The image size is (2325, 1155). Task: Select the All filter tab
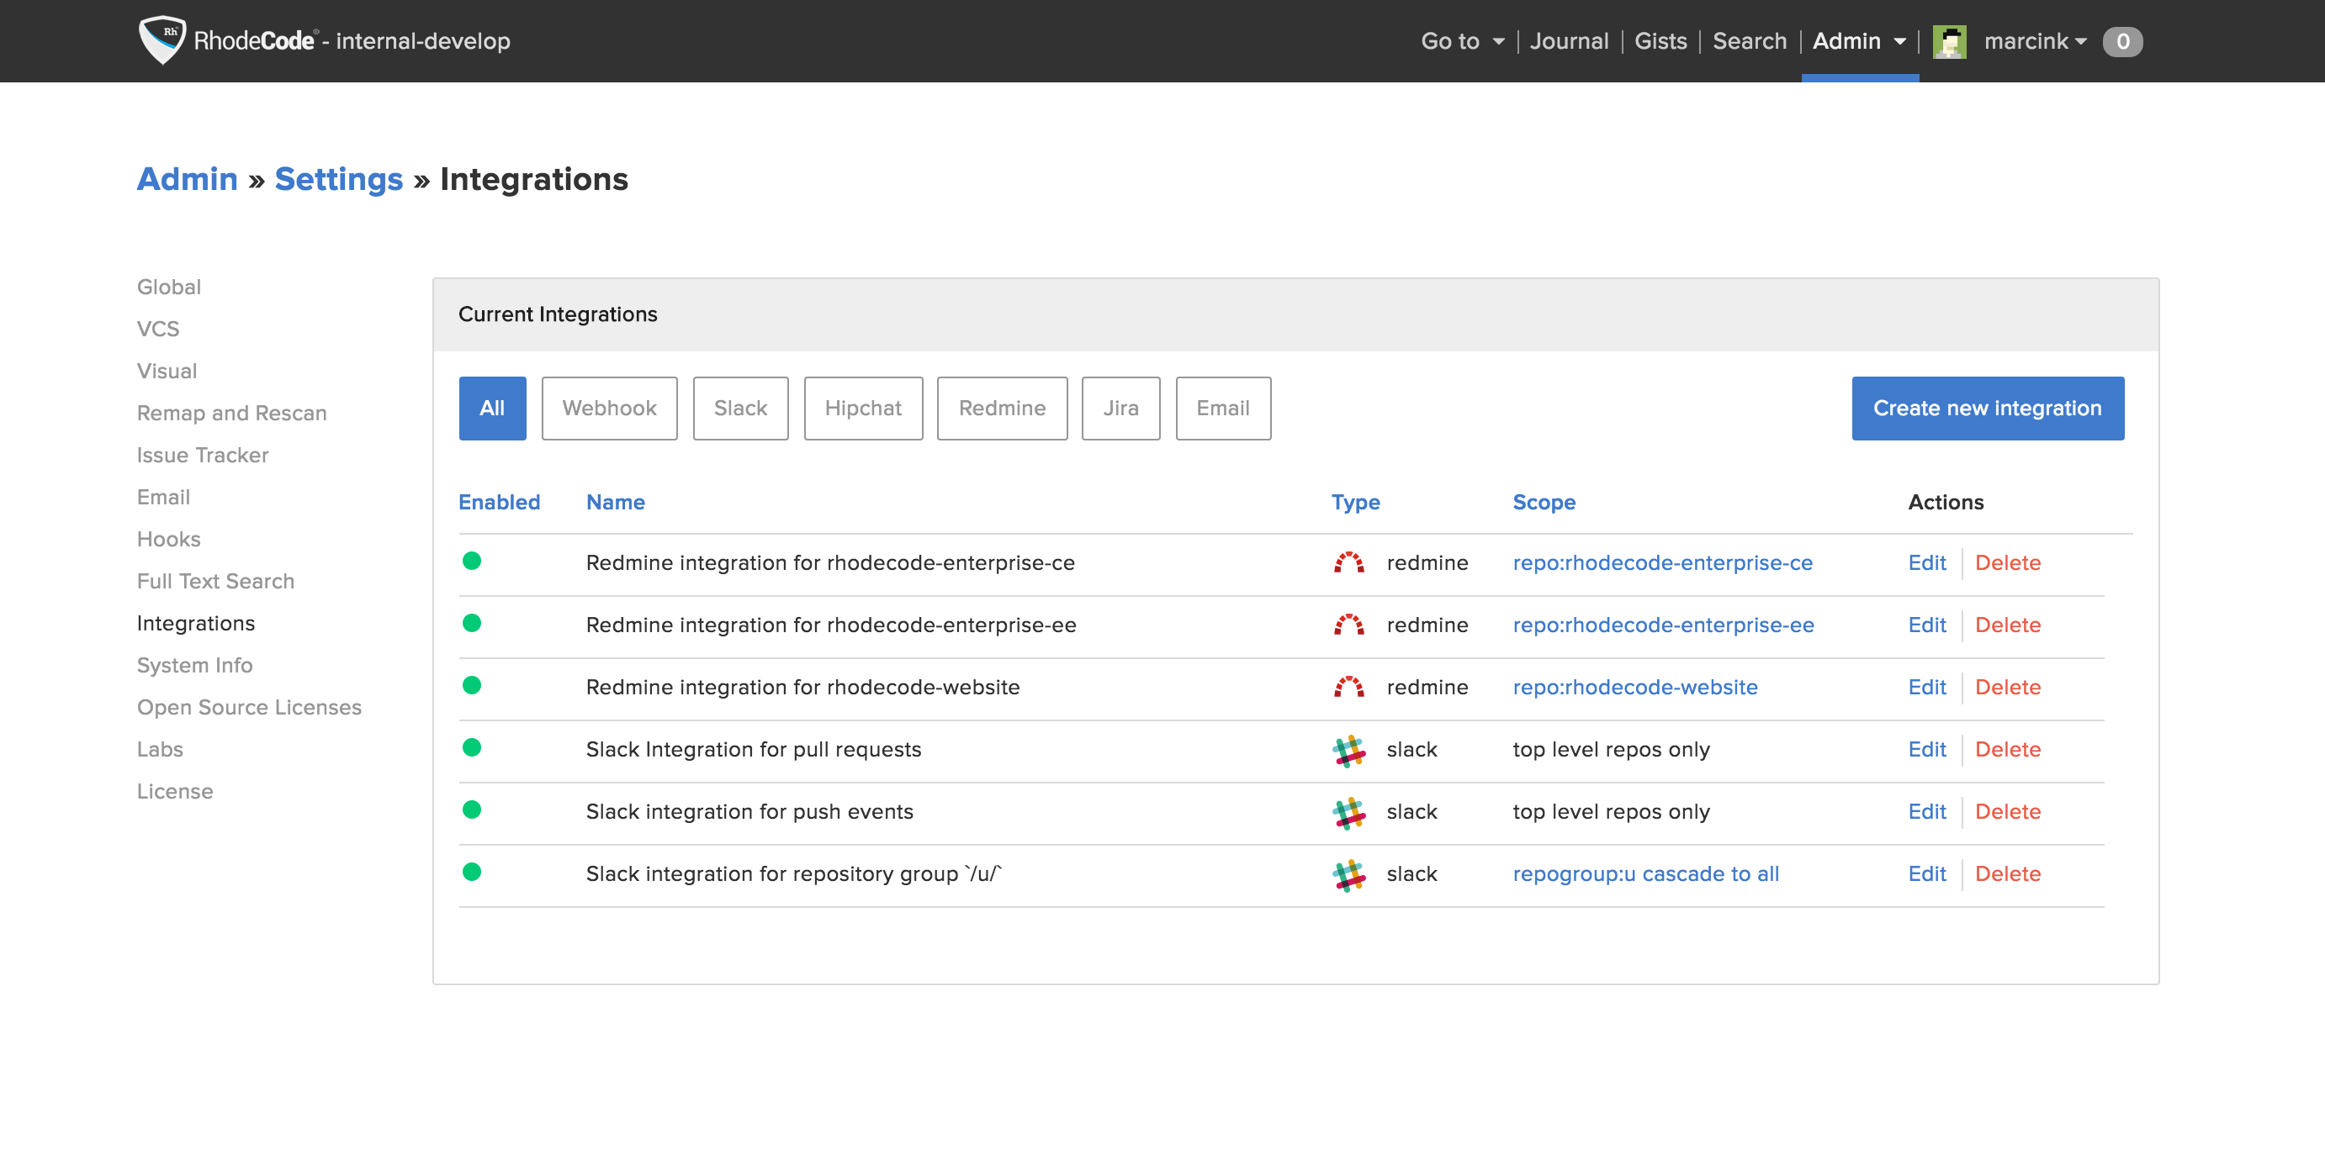(492, 409)
